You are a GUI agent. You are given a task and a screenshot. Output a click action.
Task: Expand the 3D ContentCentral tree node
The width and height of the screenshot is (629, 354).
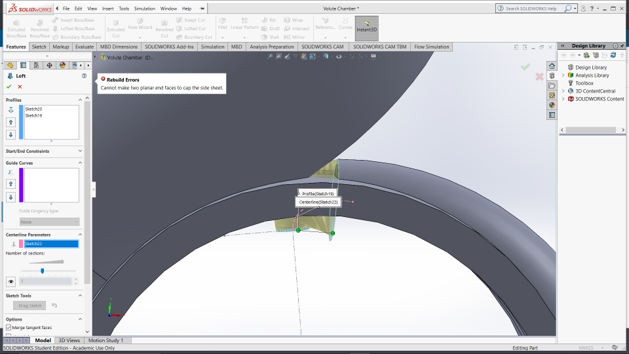[x=563, y=91]
